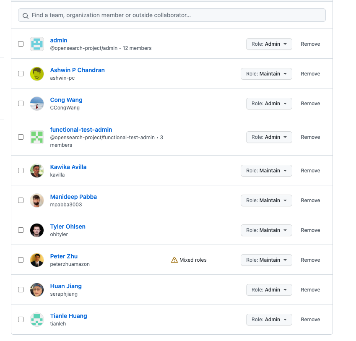Click Tianle Huang's avatar image
Viewport: 356px width, 341px height.
[x=37, y=319]
